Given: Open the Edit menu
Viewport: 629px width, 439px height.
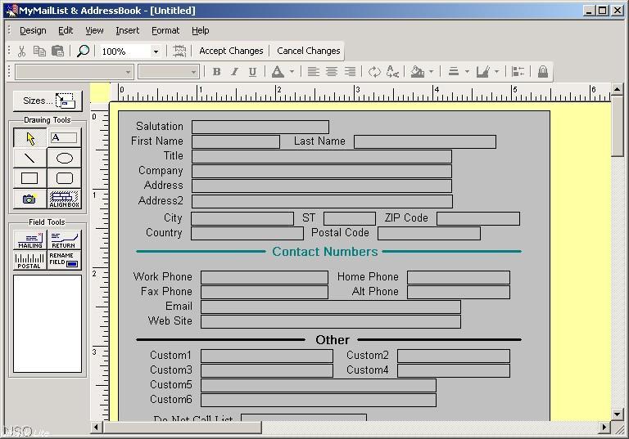Looking at the screenshot, I should (x=66, y=30).
